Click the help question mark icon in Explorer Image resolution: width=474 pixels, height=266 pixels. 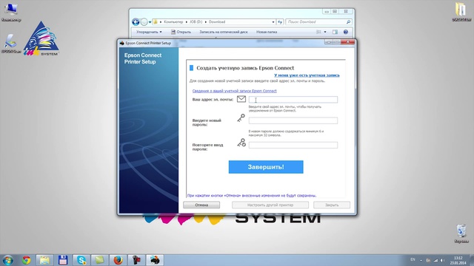coord(346,32)
